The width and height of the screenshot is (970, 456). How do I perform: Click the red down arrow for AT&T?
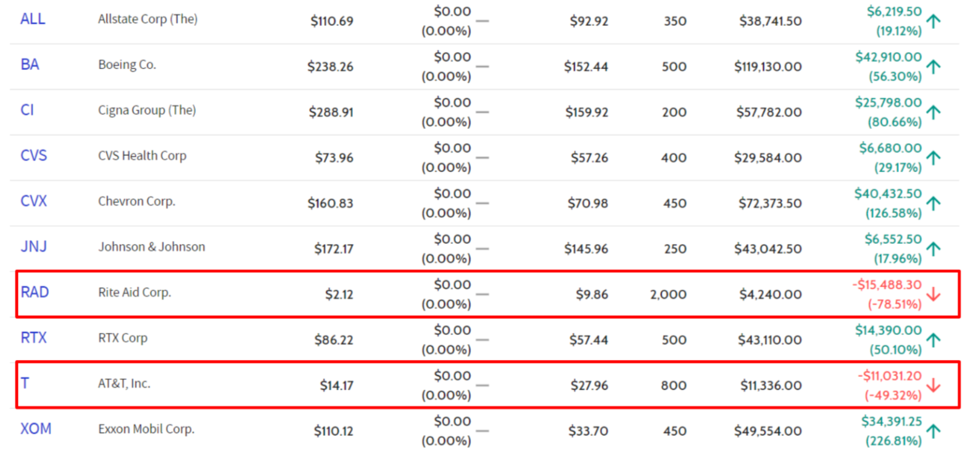(x=934, y=386)
